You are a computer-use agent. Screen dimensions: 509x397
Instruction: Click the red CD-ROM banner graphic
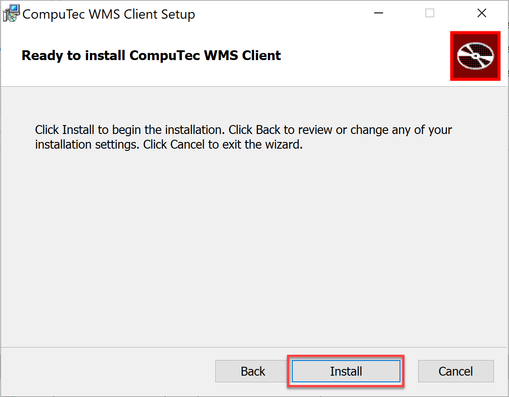pos(475,56)
